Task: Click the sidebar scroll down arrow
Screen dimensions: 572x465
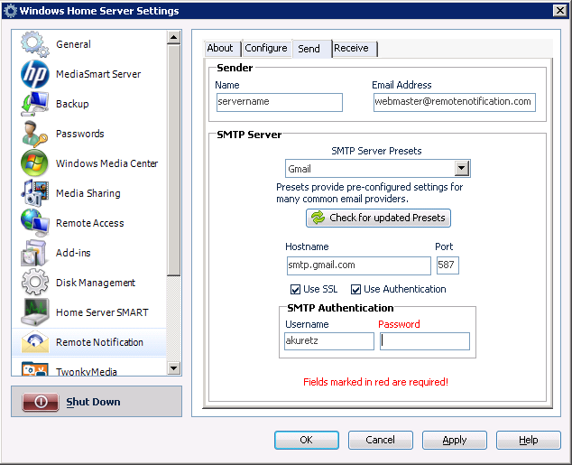Action: pos(173,367)
